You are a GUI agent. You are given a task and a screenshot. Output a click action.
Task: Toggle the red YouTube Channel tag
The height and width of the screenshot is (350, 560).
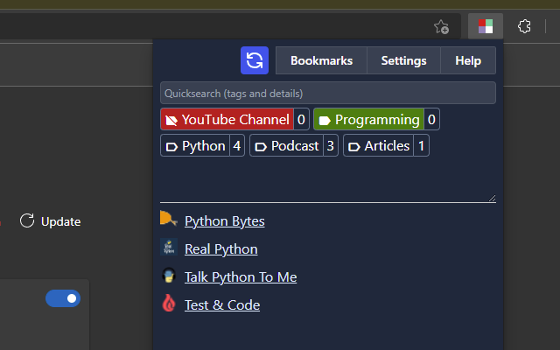[x=227, y=119]
